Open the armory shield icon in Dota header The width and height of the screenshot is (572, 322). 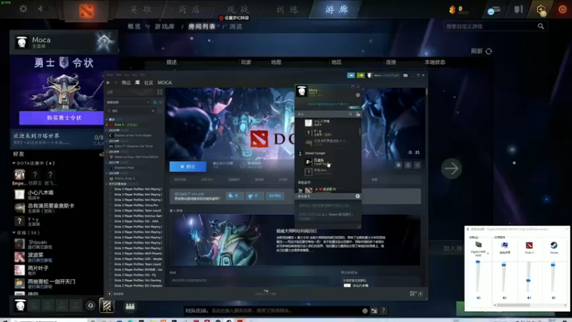(x=518, y=9)
